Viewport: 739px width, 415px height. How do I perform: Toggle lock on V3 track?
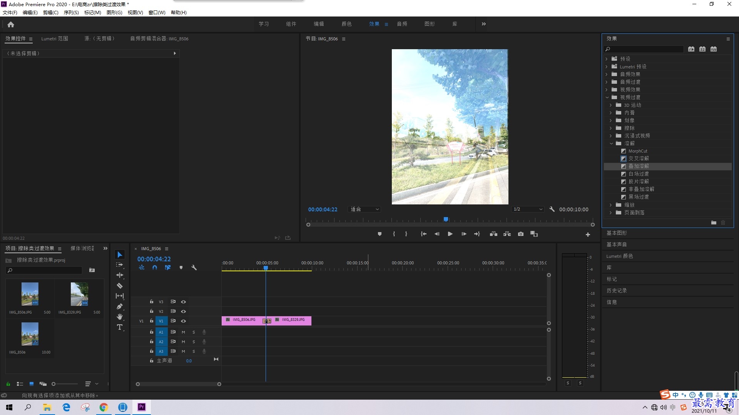[x=152, y=302]
